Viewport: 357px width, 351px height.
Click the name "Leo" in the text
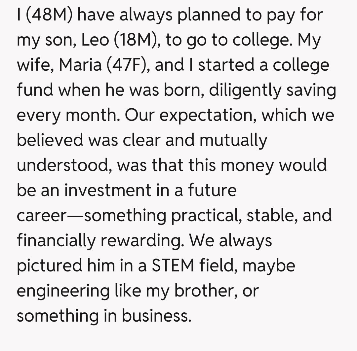[x=95, y=40]
